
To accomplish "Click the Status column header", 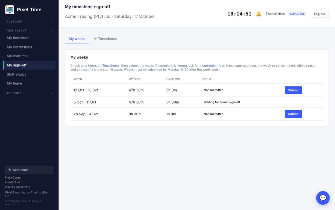I will tap(206, 79).
